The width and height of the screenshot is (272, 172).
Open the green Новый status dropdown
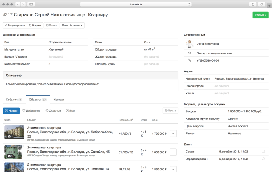pyautogui.click(x=260, y=15)
